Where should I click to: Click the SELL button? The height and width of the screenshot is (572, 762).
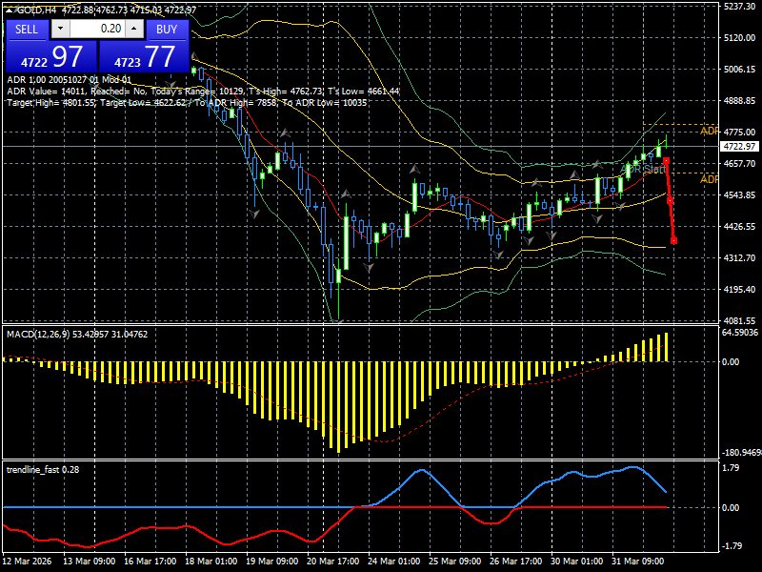pyautogui.click(x=27, y=30)
